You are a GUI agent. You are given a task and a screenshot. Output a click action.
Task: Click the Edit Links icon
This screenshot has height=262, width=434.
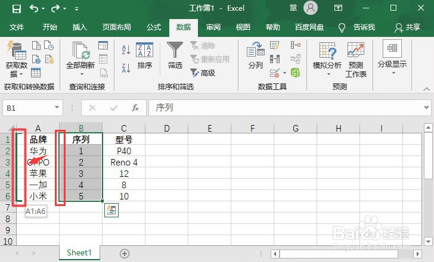104,73
